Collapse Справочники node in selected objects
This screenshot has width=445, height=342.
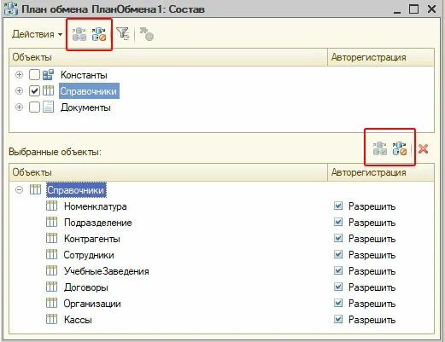click(19, 189)
